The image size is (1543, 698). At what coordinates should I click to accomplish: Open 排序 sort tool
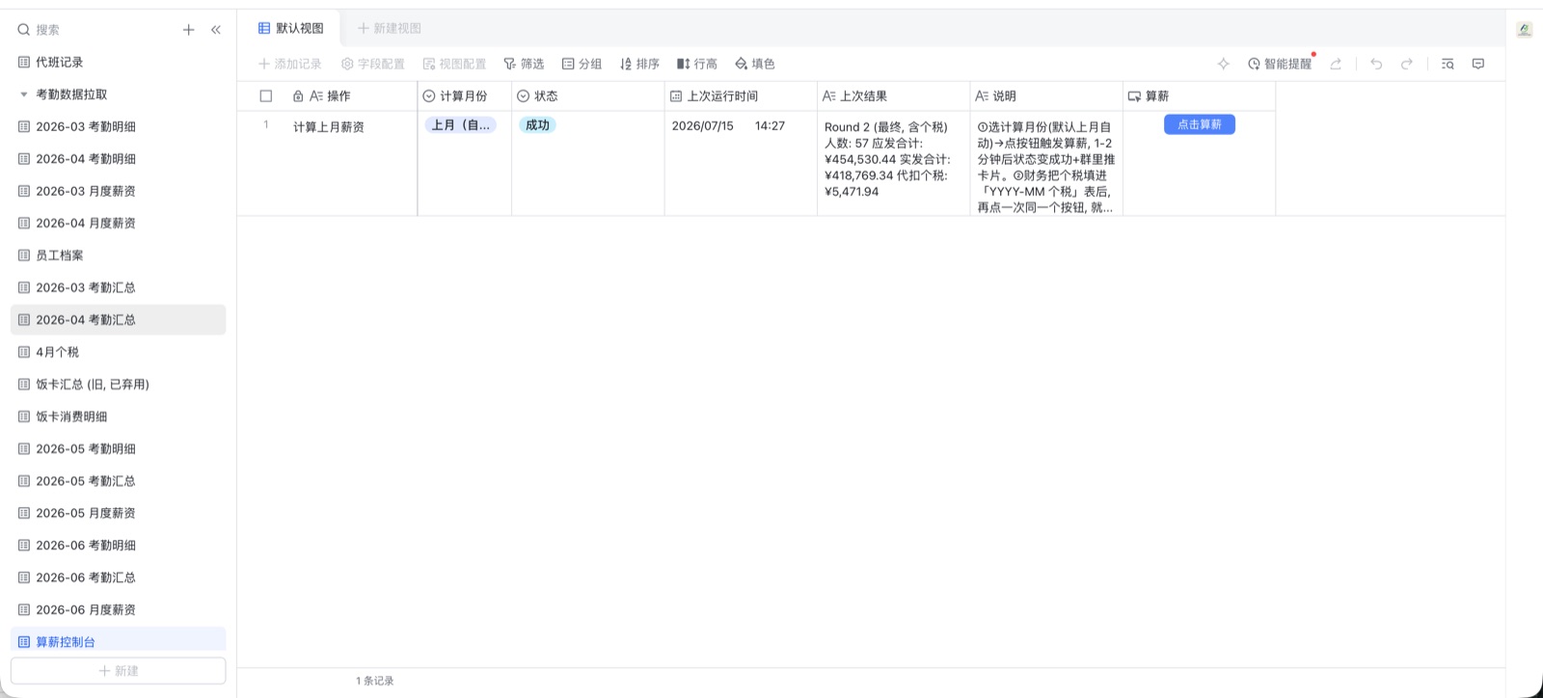click(x=639, y=64)
